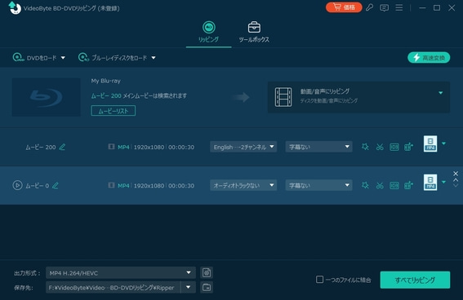The width and height of the screenshot is (463, 300).
Task: Click MP4 output format icon for ムービー 200
Action: [x=430, y=143]
